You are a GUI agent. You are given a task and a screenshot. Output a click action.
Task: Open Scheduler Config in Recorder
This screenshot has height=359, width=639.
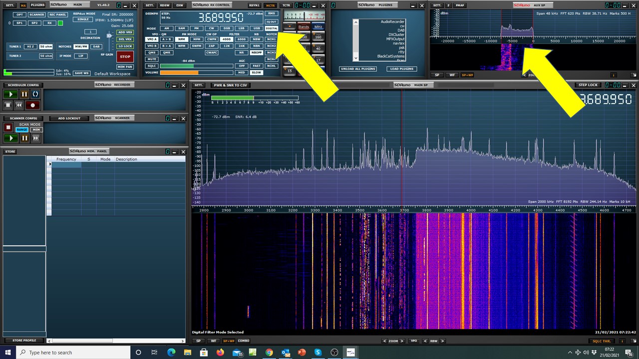[x=24, y=85]
